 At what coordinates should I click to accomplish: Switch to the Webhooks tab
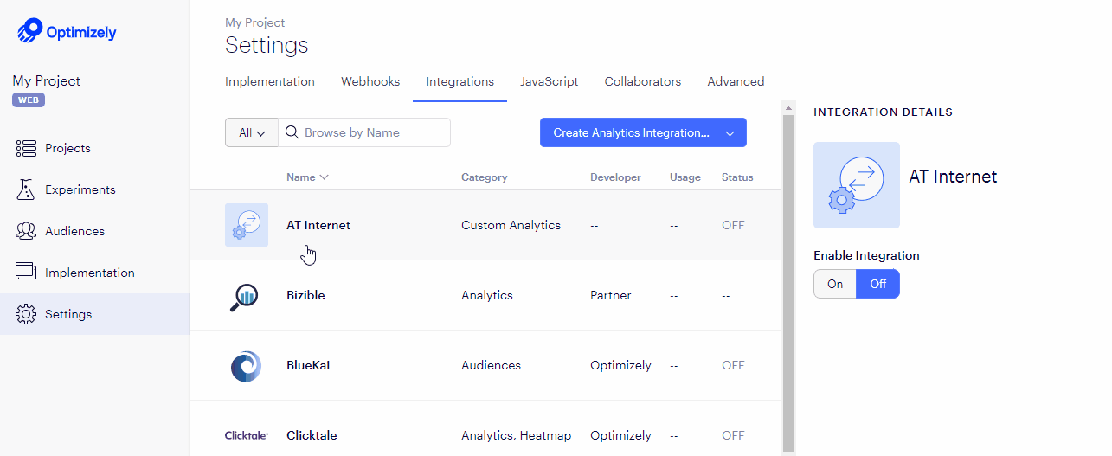click(x=370, y=81)
